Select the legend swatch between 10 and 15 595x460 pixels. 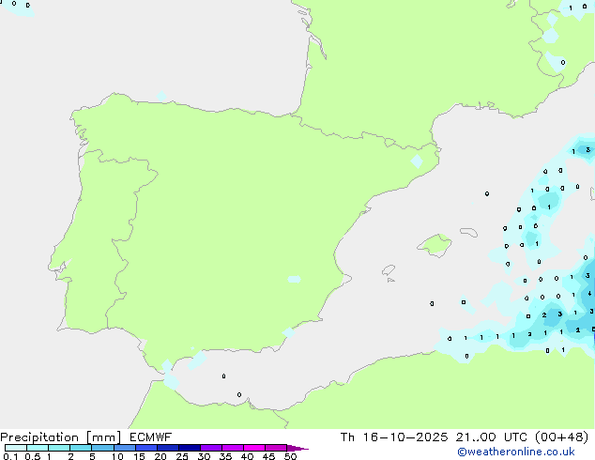point(125,448)
